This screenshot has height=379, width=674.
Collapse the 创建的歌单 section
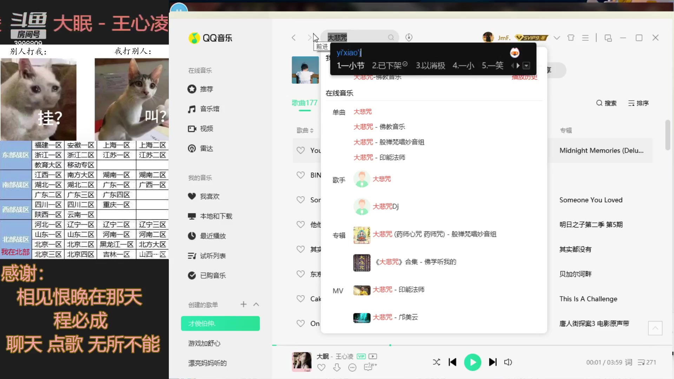[x=256, y=304]
